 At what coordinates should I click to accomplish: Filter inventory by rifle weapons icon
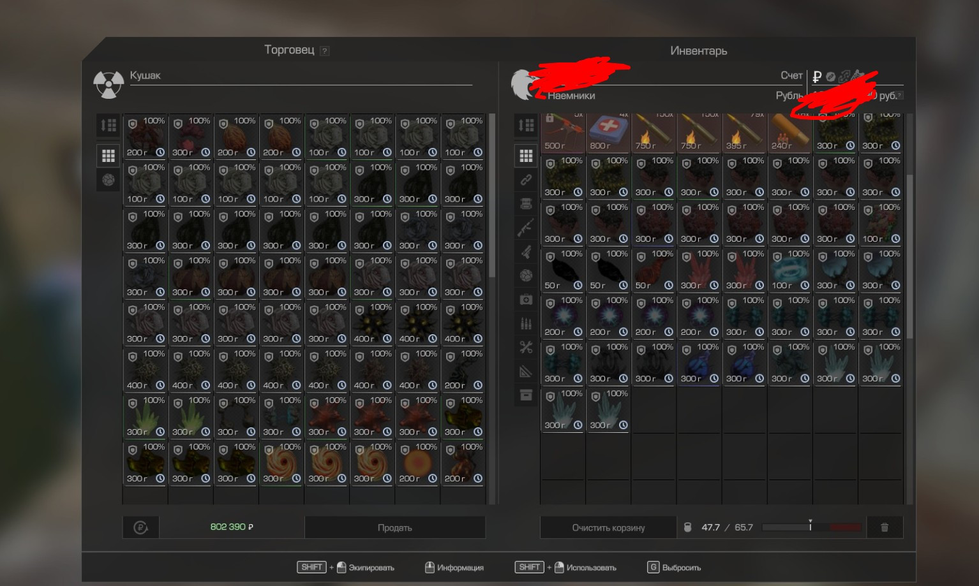(526, 228)
